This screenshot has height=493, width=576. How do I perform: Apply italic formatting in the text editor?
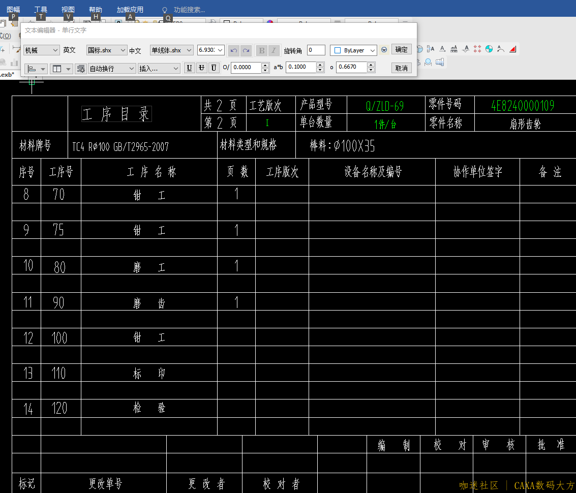274,50
